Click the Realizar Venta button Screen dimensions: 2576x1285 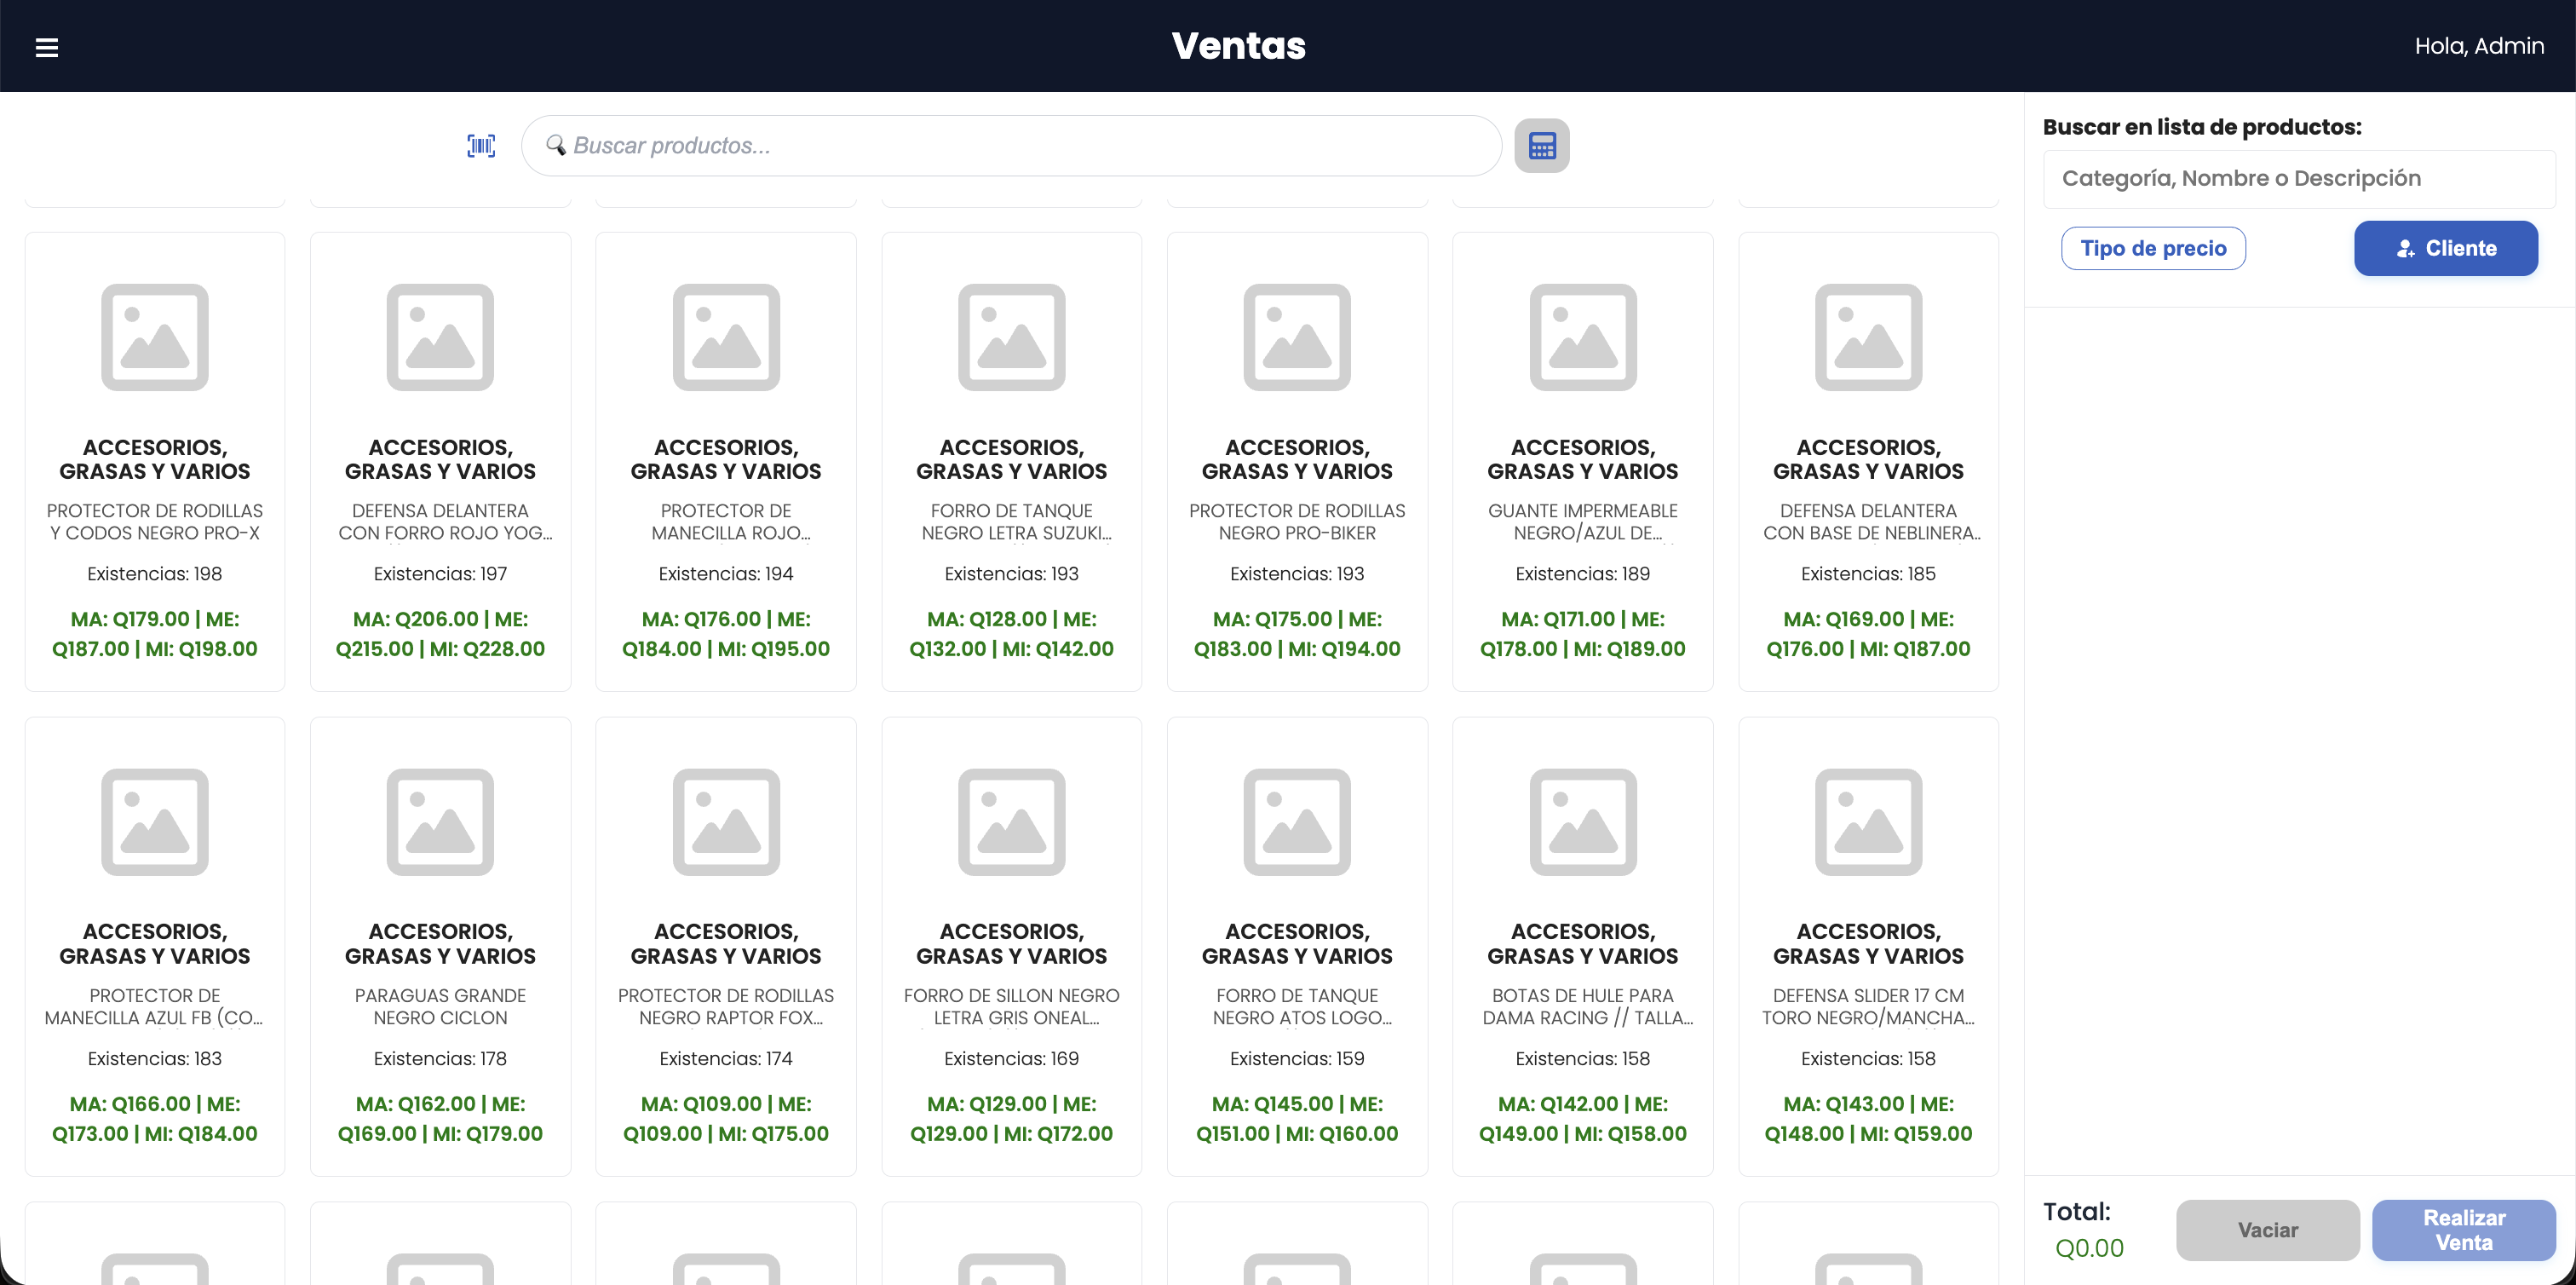click(x=2464, y=1230)
